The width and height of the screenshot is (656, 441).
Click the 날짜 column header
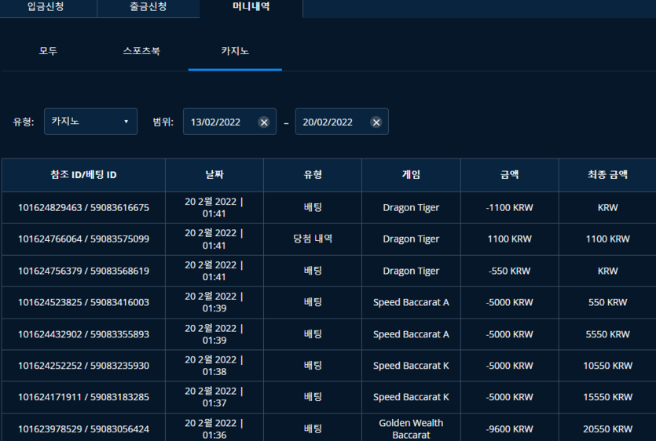click(x=214, y=175)
